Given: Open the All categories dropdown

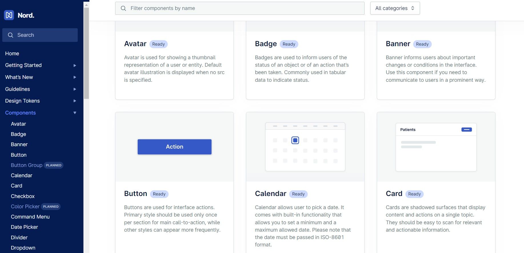Looking at the screenshot, I should [395, 8].
